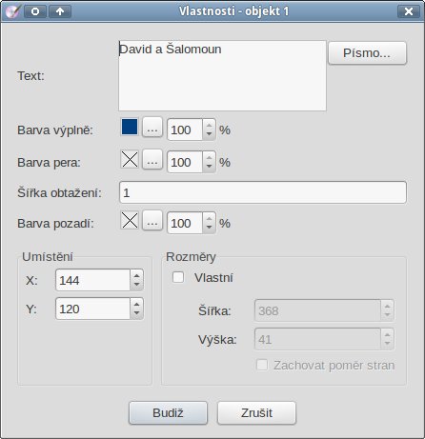Decrease Y position with down arrow
The height and width of the screenshot is (439, 425).
click(x=136, y=313)
